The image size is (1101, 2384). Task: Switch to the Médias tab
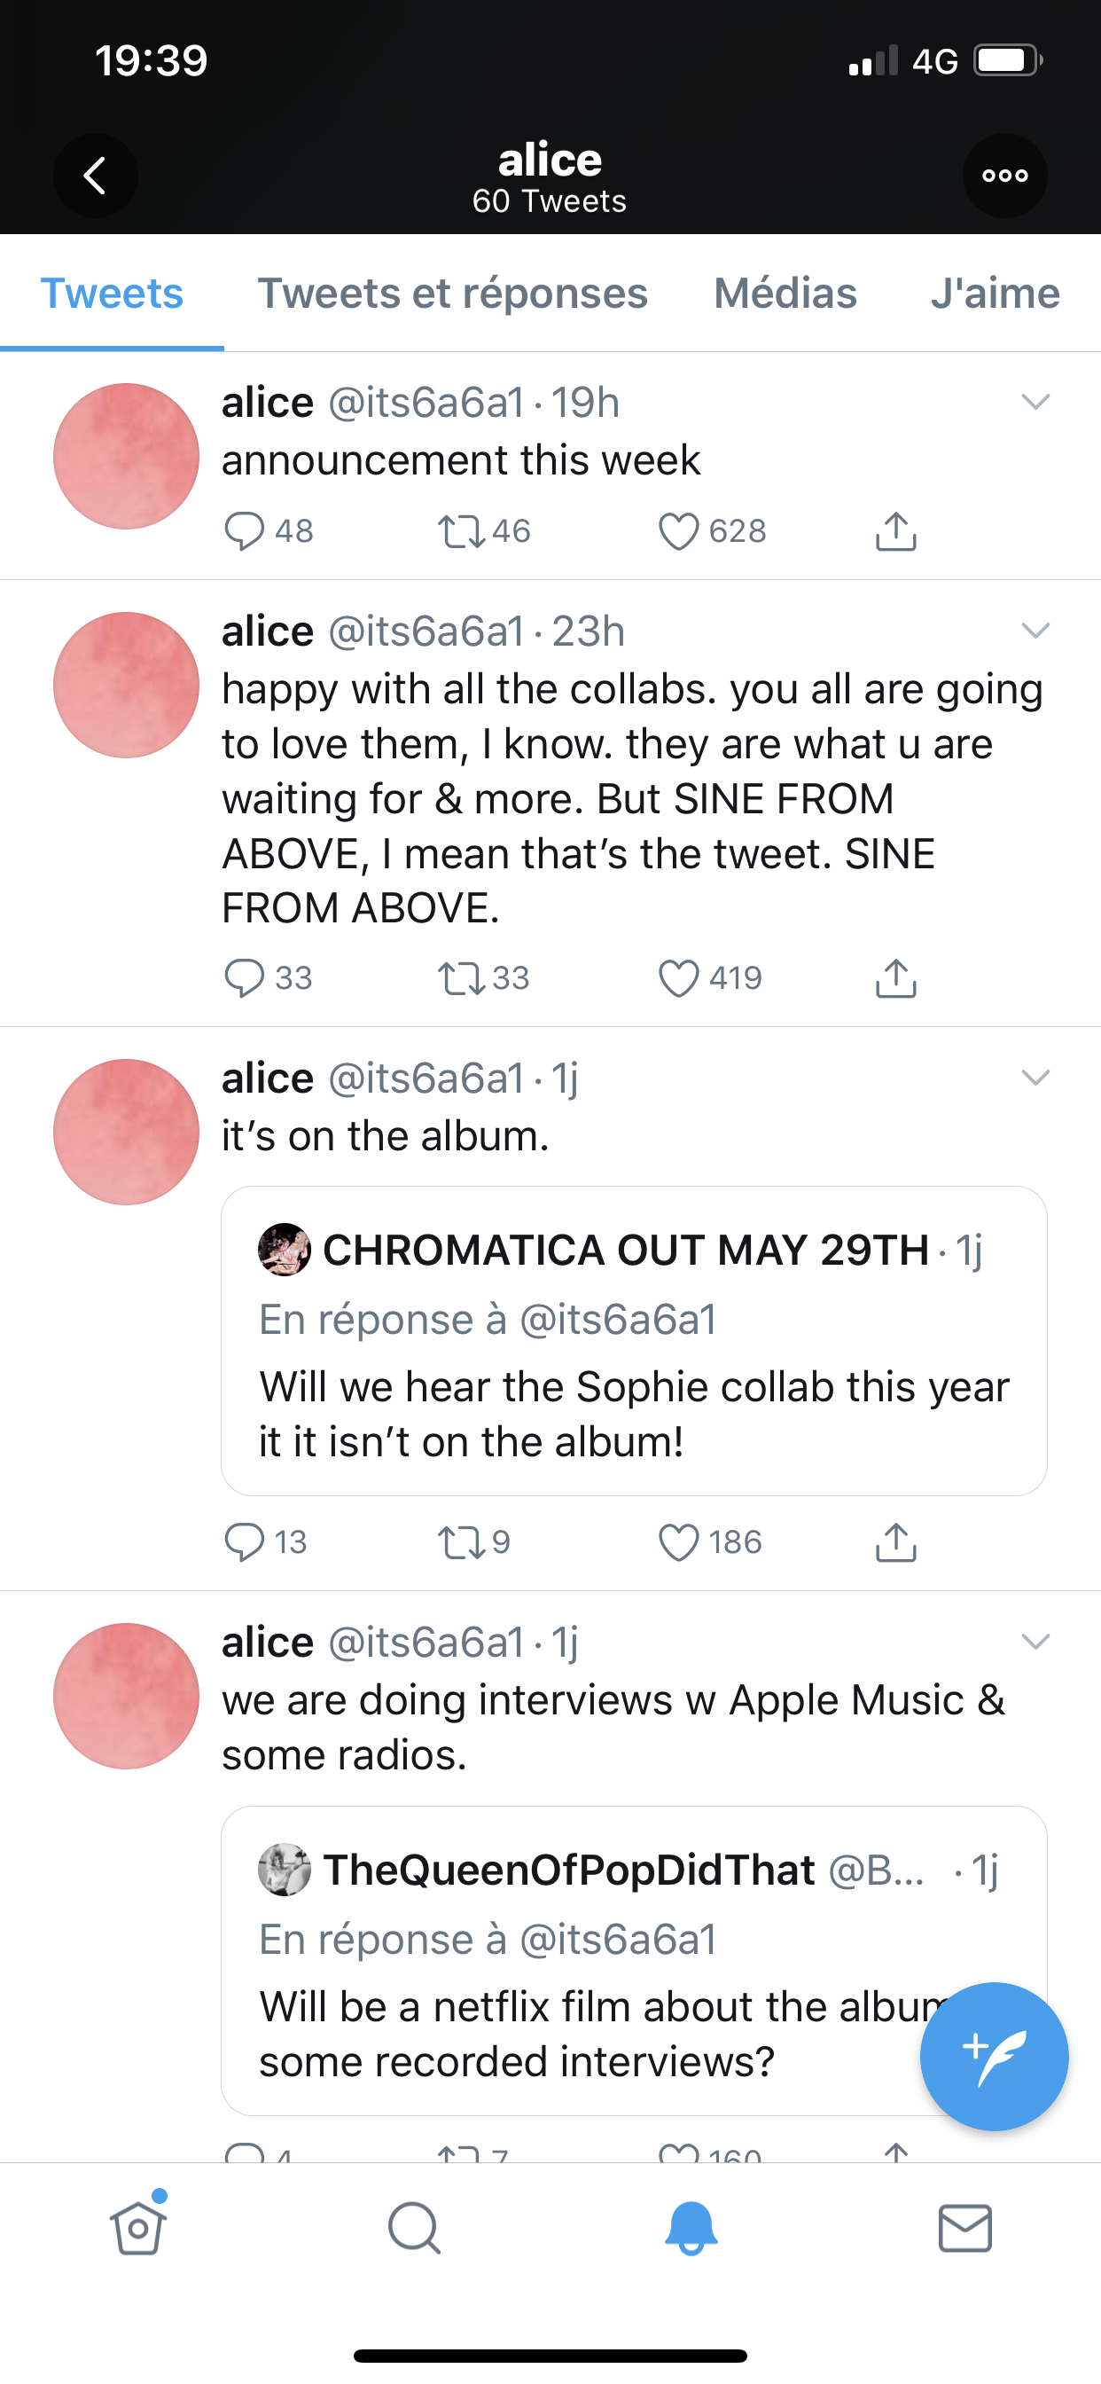pos(785,294)
